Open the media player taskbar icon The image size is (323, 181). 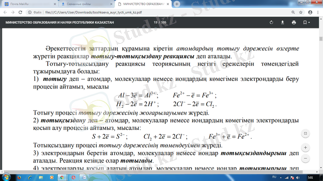tap(52, 177)
